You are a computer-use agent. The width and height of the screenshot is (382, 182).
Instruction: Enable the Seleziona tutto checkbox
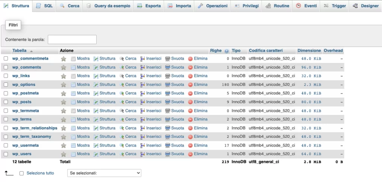22,173
